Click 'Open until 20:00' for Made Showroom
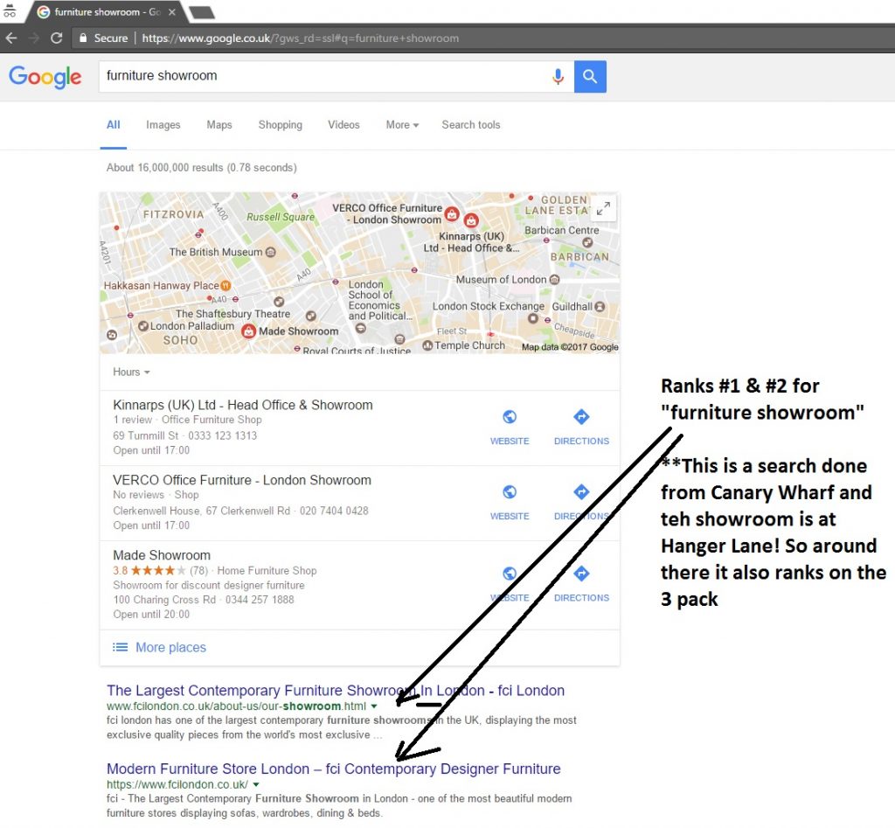The width and height of the screenshot is (895, 828). pos(151,615)
